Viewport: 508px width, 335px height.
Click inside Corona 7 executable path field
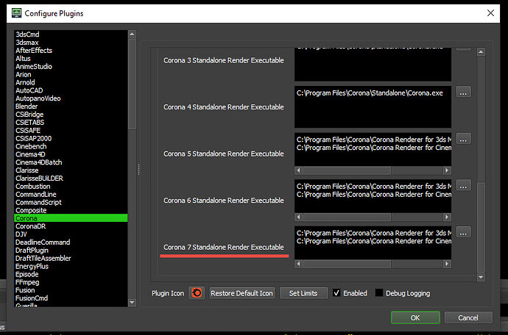373,243
